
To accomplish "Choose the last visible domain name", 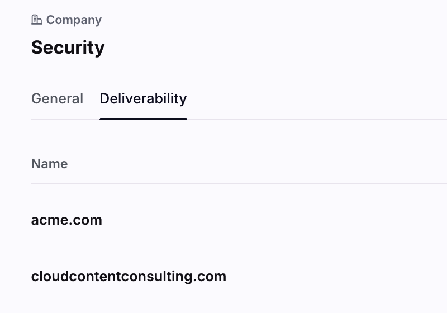I will [129, 277].
